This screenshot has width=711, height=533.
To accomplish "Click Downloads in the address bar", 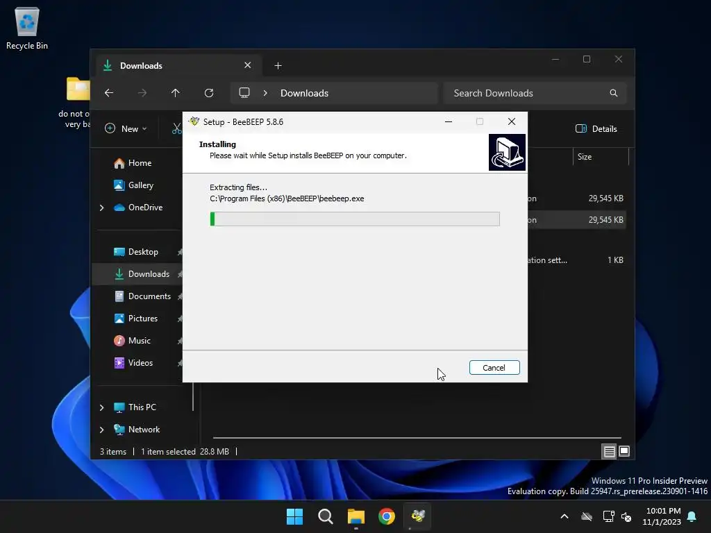I will point(304,93).
